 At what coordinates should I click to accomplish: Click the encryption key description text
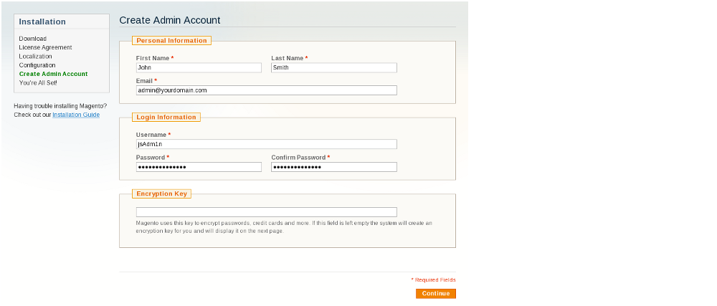[284, 227]
